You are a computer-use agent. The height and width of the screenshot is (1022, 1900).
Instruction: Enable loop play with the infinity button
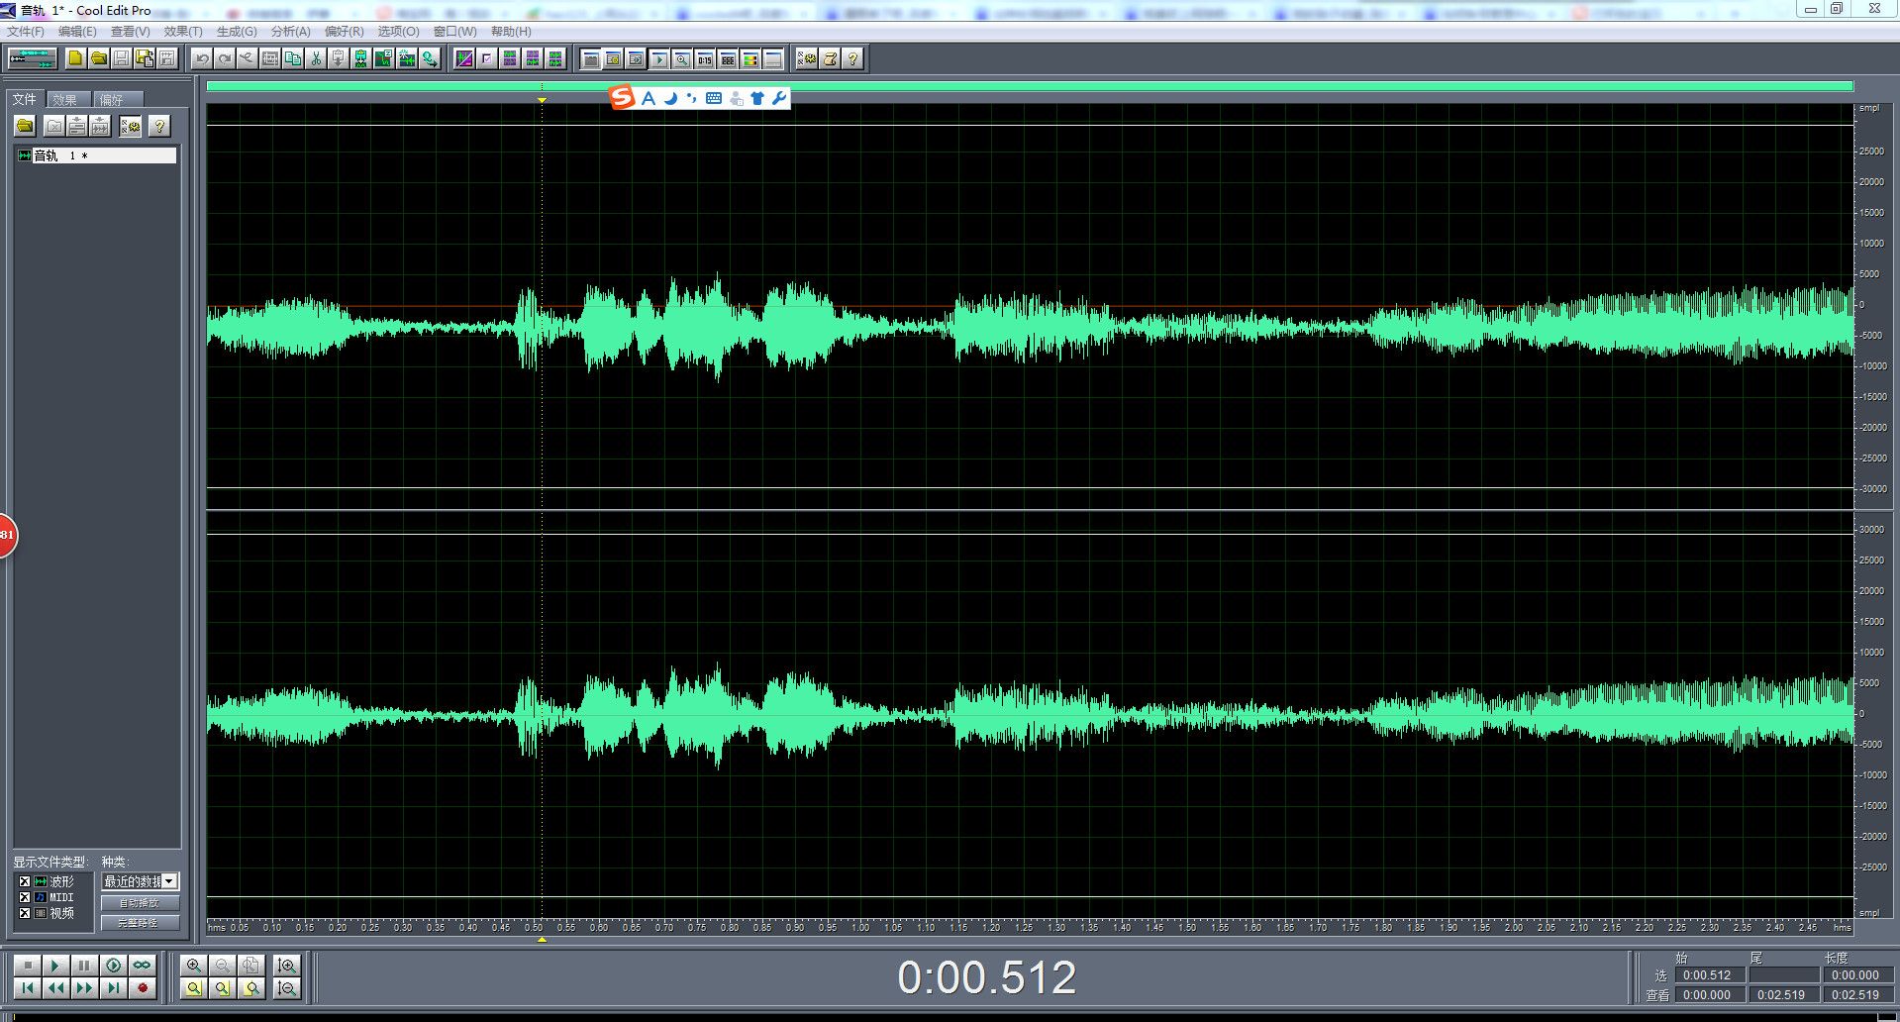(143, 965)
